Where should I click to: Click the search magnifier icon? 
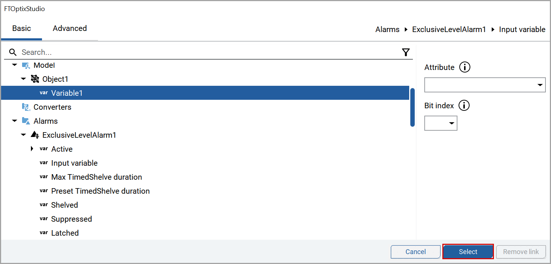coord(13,52)
